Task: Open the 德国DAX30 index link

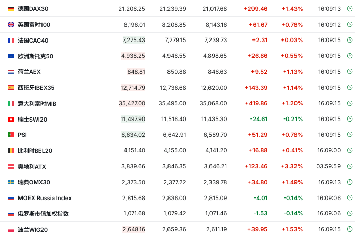Action: pyautogui.click(x=33, y=9)
